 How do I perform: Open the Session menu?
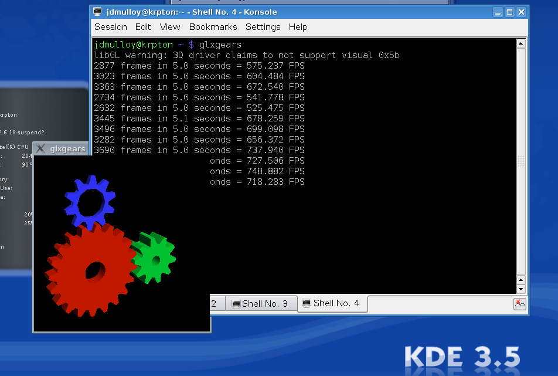[x=110, y=27]
